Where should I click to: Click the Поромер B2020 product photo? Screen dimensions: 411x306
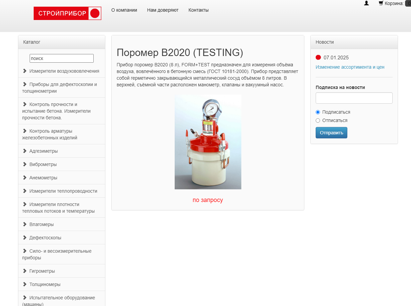pos(208,142)
